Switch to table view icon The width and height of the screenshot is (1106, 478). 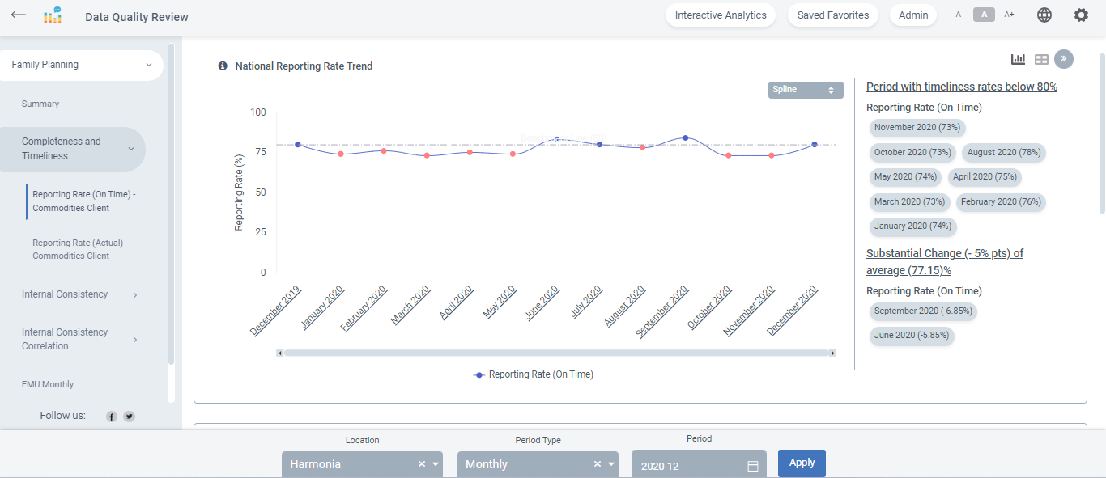[x=1041, y=59]
